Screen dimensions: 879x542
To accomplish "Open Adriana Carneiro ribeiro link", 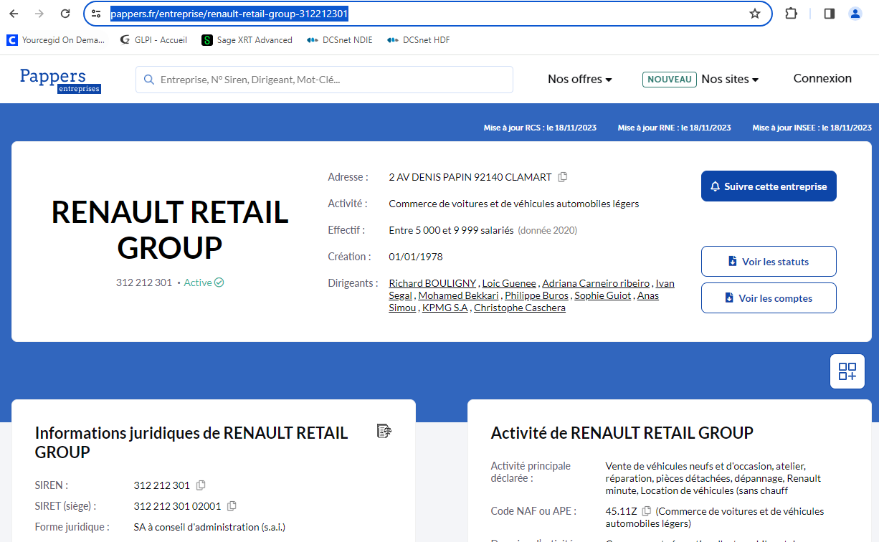I will (596, 283).
